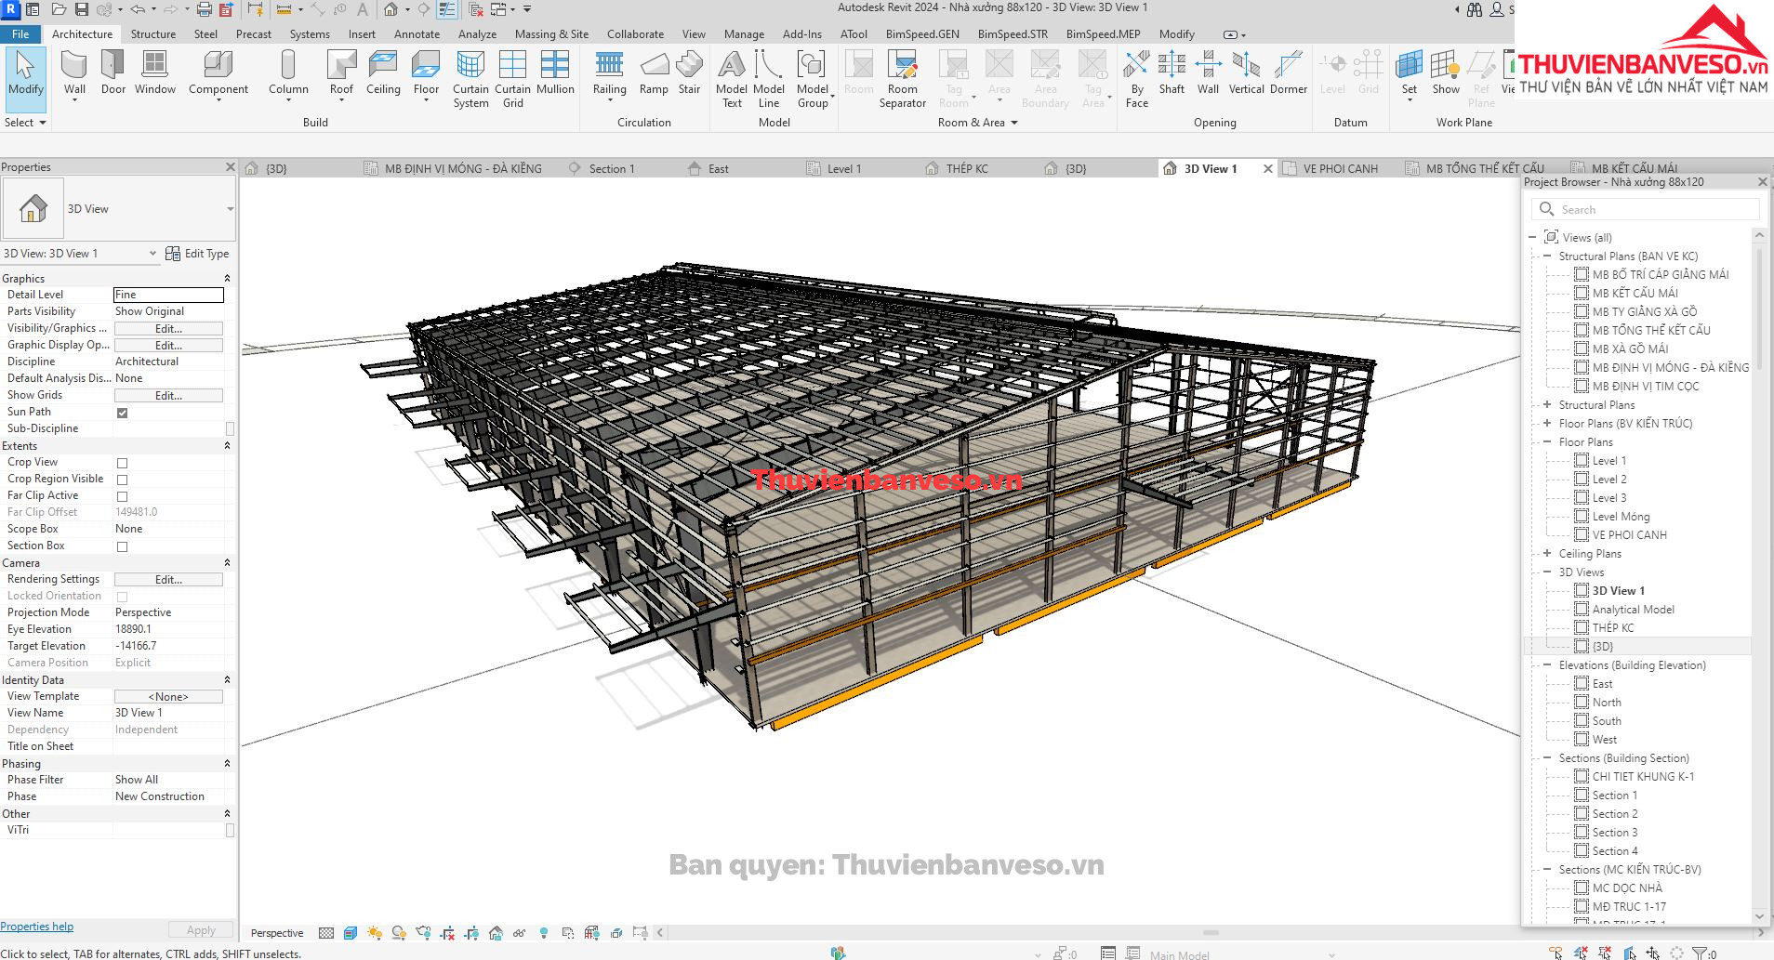1774x960 pixels.
Task: Select the Stair tool
Action: 689,72
